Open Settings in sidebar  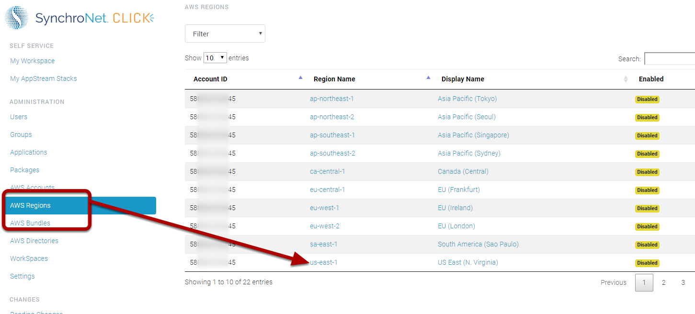23,276
